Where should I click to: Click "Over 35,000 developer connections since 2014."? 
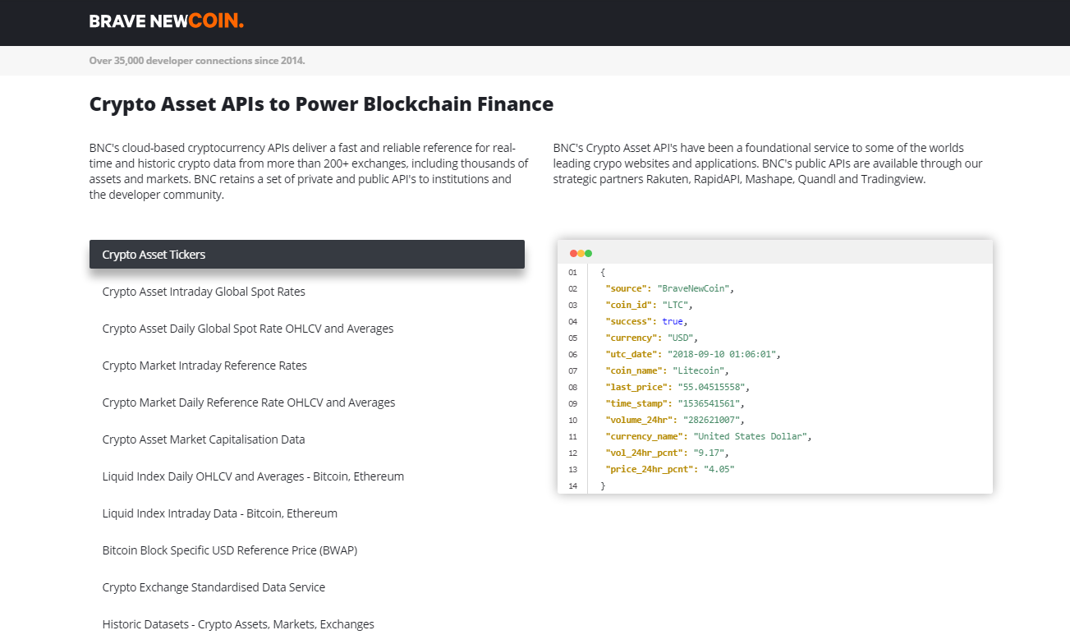click(197, 61)
